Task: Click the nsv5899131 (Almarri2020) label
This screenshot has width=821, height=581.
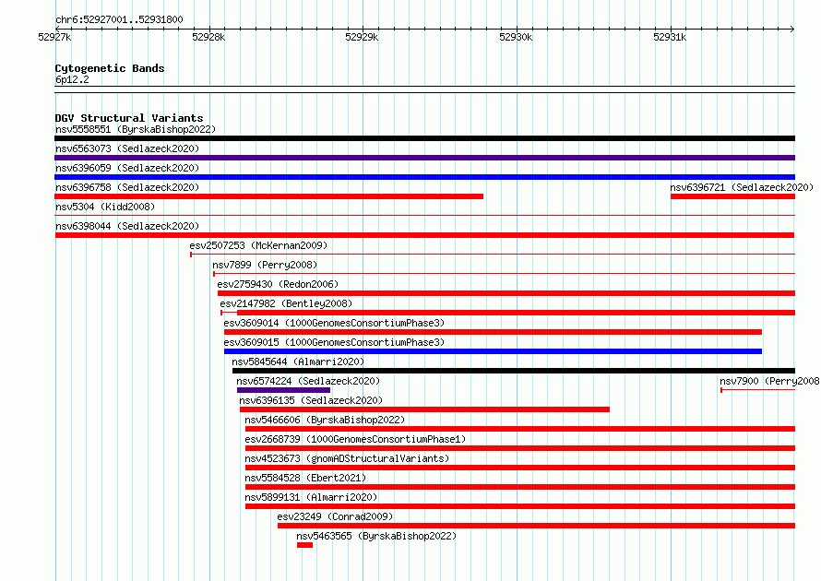Action: click(x=311, y=497)
